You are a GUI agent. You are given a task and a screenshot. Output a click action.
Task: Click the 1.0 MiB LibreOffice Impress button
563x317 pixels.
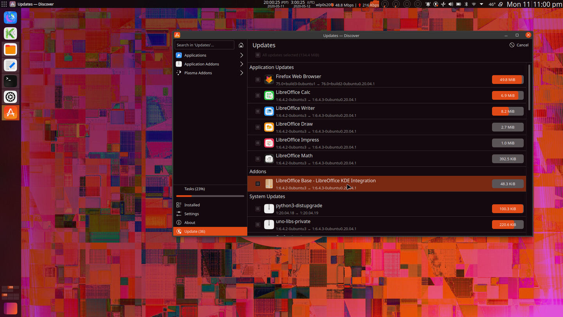[507, 143]
